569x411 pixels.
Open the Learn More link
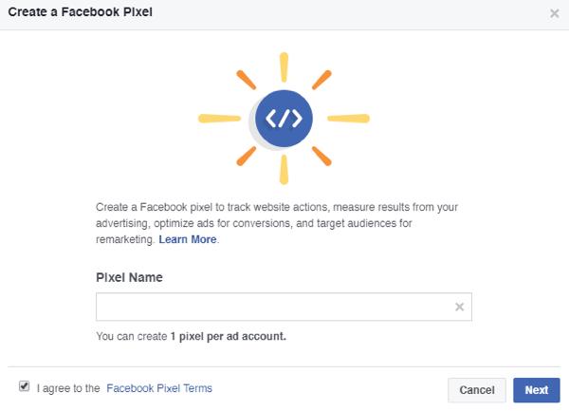pyautogui.click(x=188, y=239)
